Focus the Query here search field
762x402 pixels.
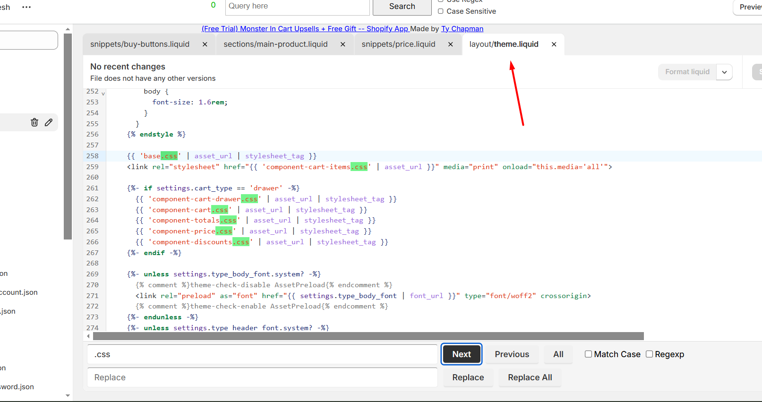[297, 7]
